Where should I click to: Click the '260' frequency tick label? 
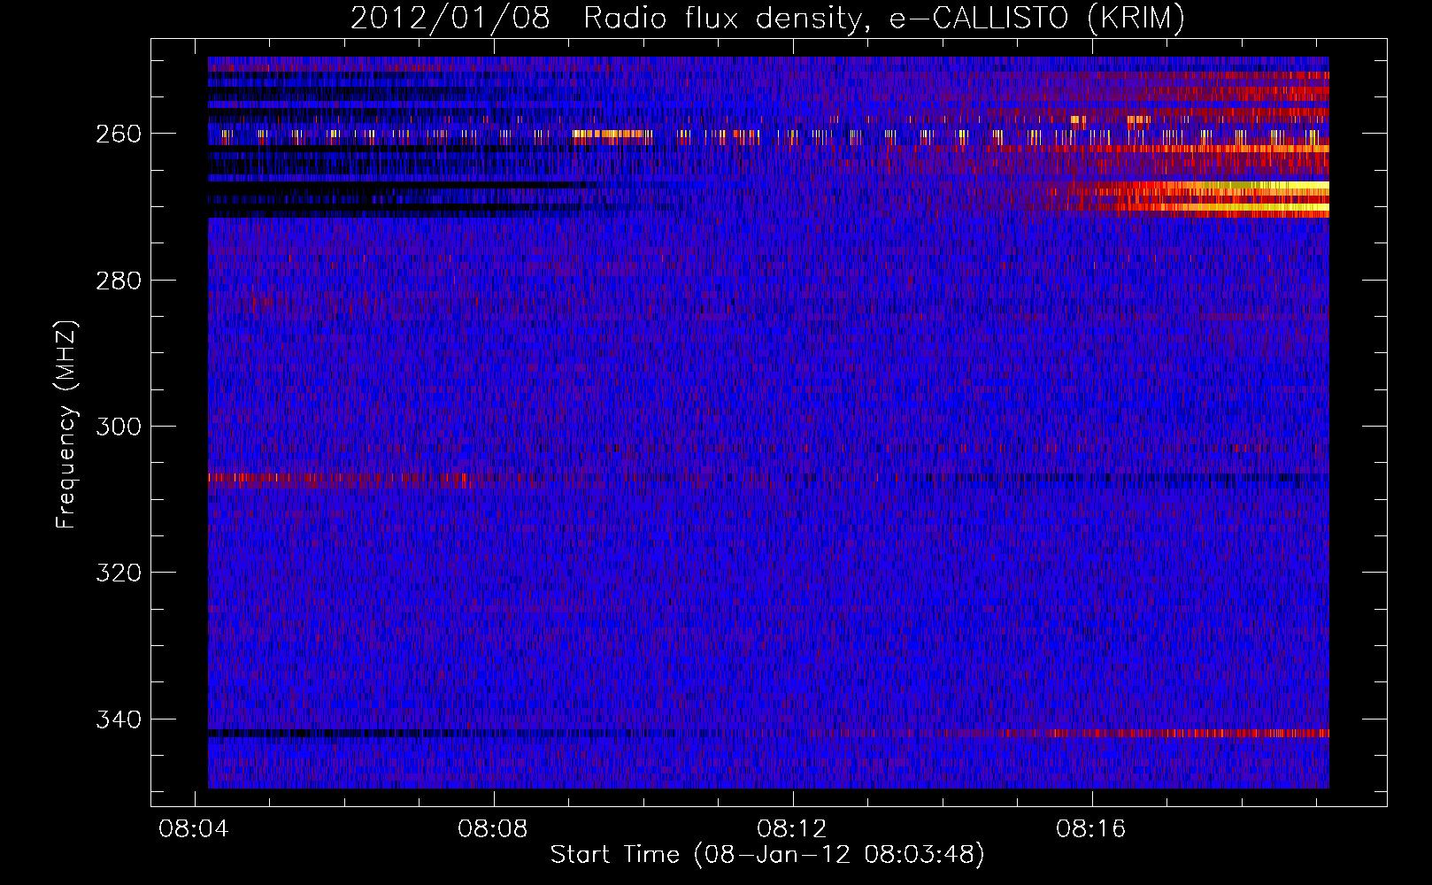[118, 134]
